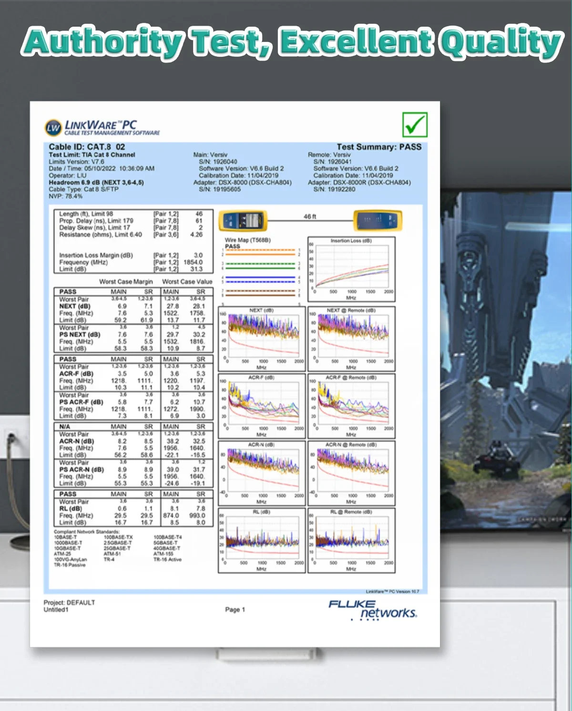Click Adapter: DSX-8000R remote line
The height and width of the screenshot is (711, 572).
[359, 182]
